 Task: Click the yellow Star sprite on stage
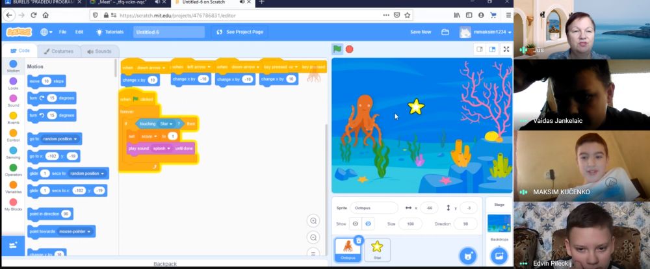[x=416, y=107]
